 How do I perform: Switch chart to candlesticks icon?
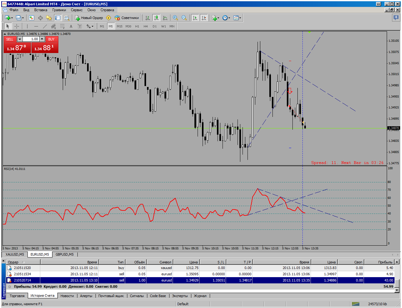pyautogui.click(x=156, y=18)
